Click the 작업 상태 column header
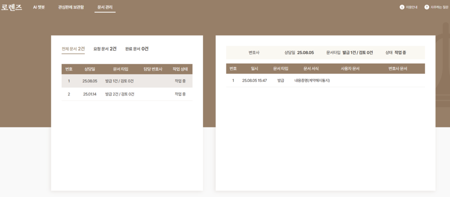 point(180,69)
